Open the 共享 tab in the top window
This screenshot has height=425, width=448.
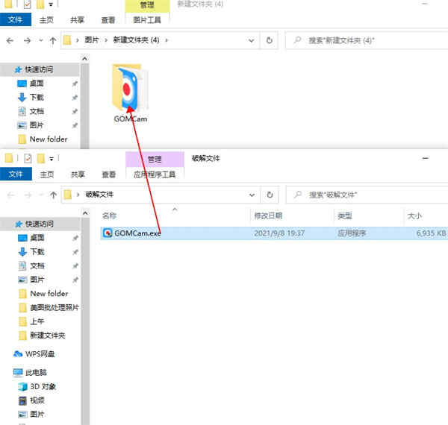coord(77,20)
